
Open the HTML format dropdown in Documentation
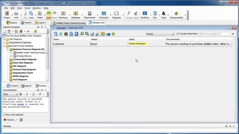click(x=10, y=94)
